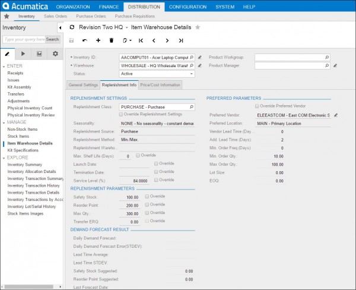
Task: Open the Stock Items link
Action: coord(17,135)
